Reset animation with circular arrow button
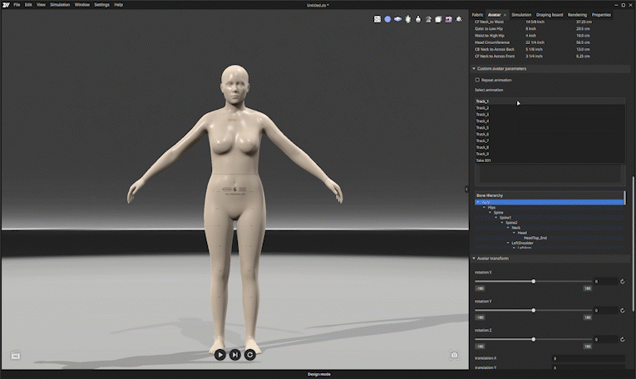The width and height of the screenshot is (636, 379). [250, 355]
